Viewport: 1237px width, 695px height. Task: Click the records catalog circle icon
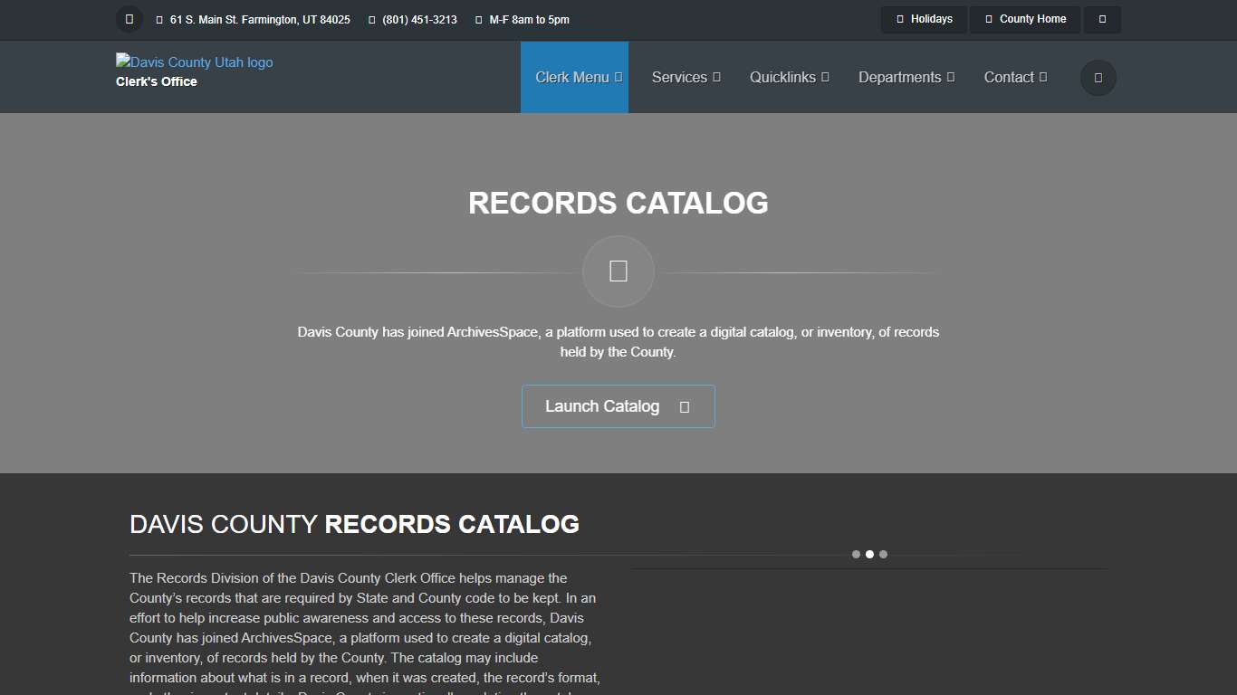(618, 271)
